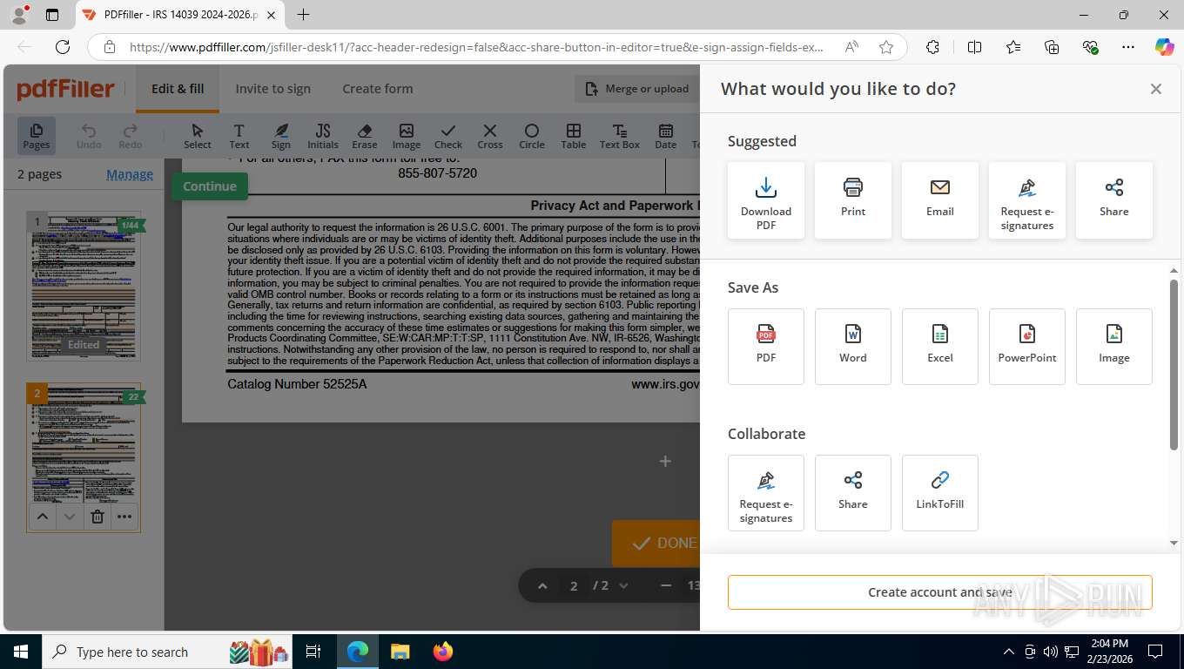The image size is (1184, 669).
Task: Save As Excel spreadsheet
Action: (940, 347)
